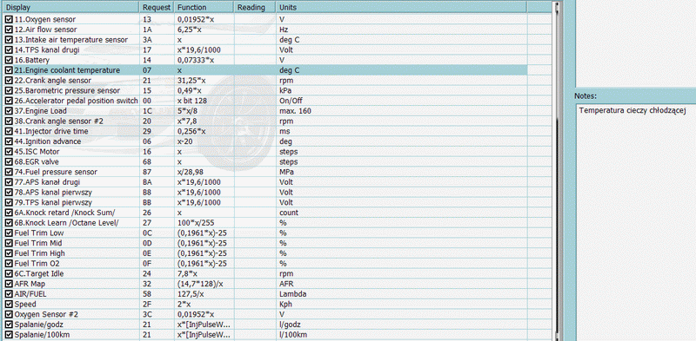Viewport: 696px width, 341px height.
Task: Select the 22.Crank angle sensor row
Action: (265, 81)
